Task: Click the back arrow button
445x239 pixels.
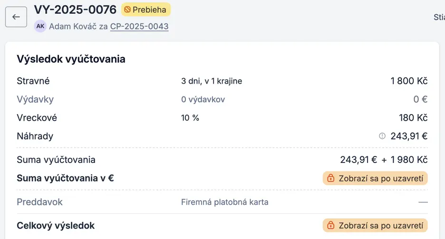Action: 16,17
